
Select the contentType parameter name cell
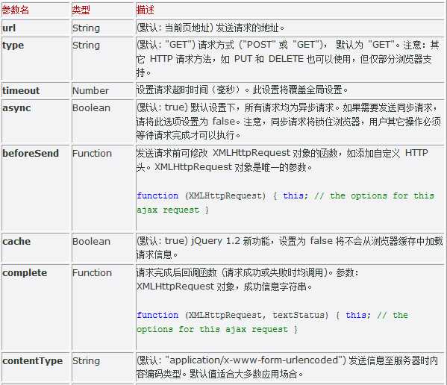point(35,367)
